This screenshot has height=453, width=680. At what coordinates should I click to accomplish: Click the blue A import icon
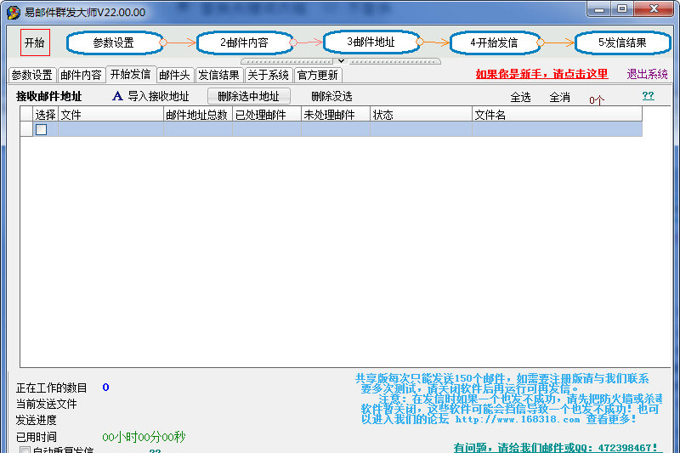pos(117,96)
